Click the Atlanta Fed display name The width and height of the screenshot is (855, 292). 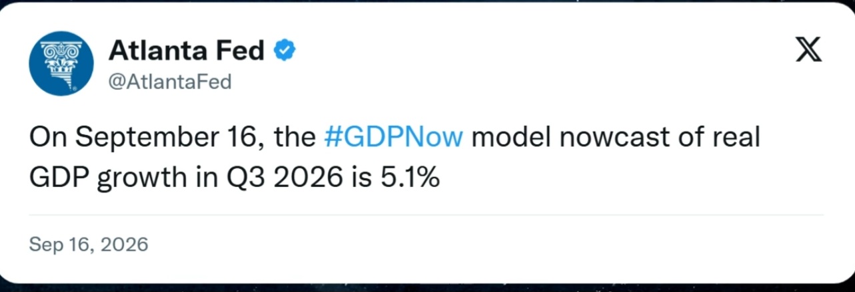pyautogui.click(x=186, y=50)
